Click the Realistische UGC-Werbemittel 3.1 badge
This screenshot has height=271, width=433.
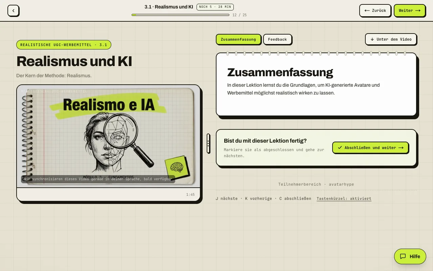(x=64, y=45)
